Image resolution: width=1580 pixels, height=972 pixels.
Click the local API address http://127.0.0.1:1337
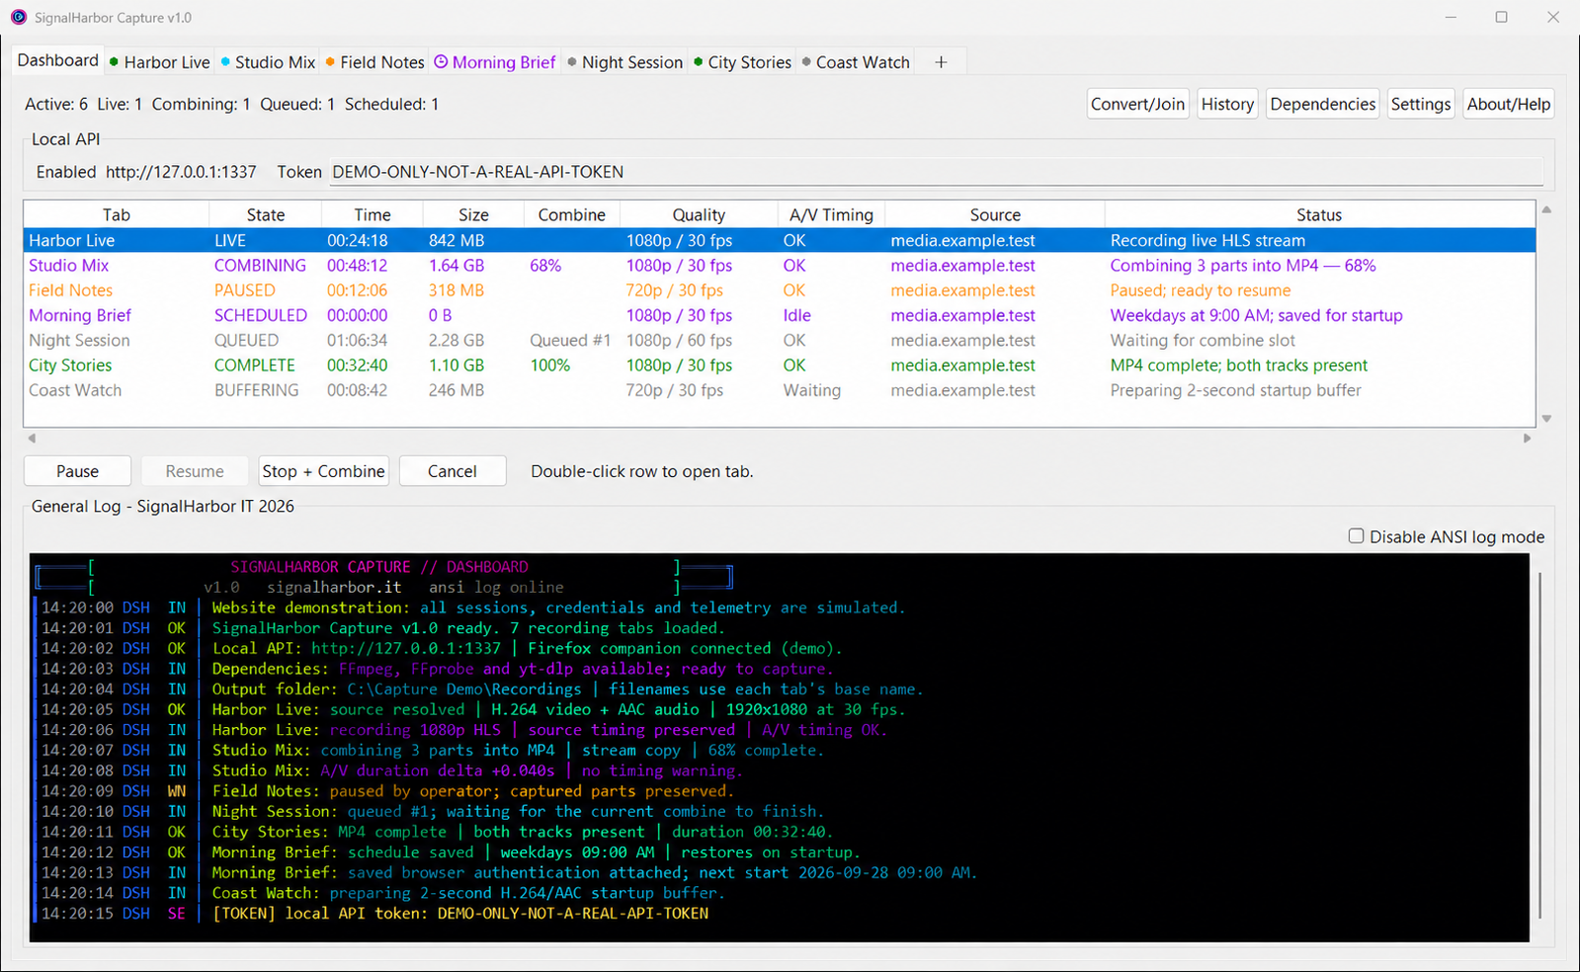tap(181, 172)
